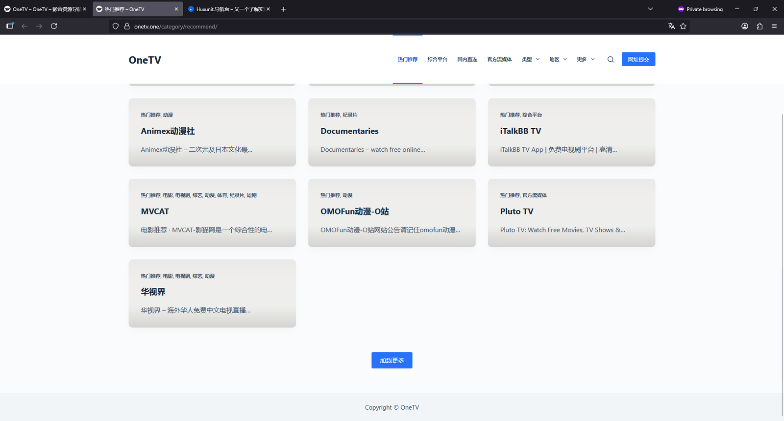
Task: Open the Pluto TV card title
Action: (x=517, y=211)
